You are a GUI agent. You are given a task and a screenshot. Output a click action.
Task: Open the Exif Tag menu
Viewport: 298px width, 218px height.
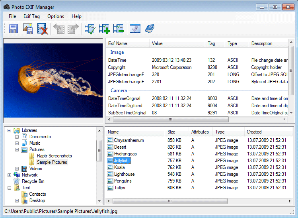(x=31, y=16)
